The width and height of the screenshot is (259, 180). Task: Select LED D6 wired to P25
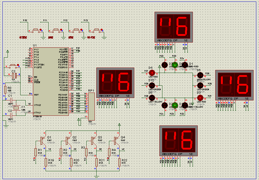point(200,75)
